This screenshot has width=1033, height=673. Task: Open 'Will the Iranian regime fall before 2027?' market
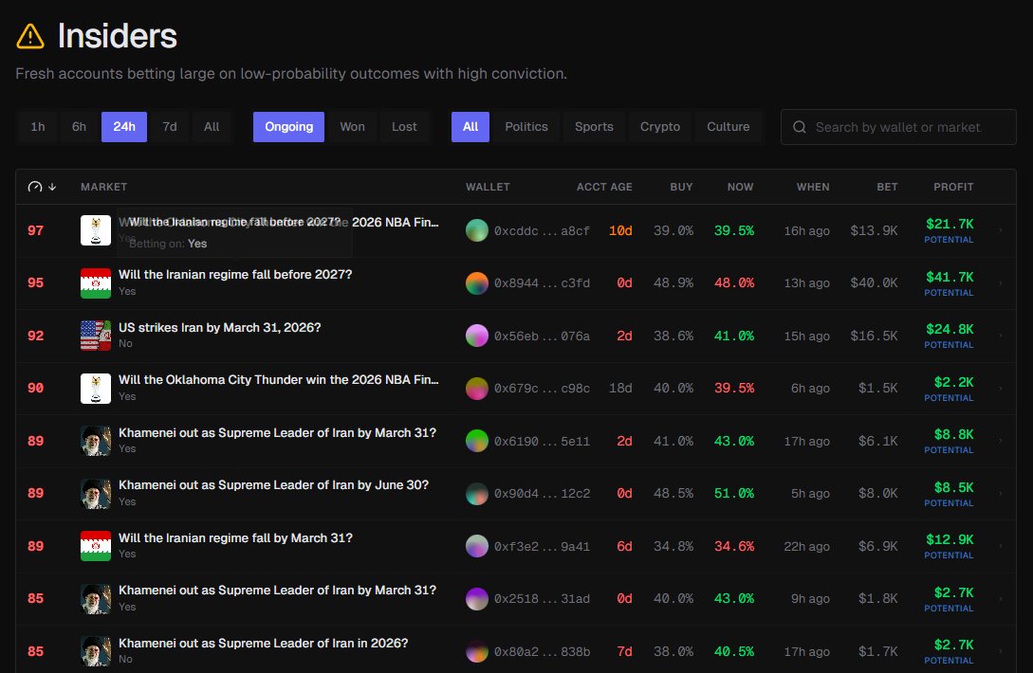point(235,275)
